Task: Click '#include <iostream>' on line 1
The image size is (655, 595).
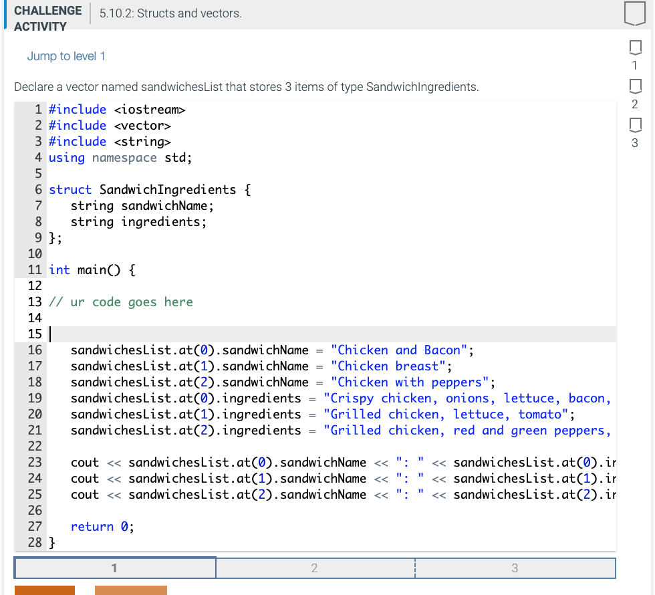Action: (x=117, y=110)
